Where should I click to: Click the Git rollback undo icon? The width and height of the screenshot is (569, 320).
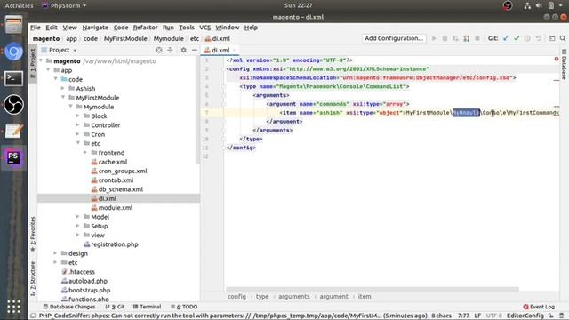click(x=538, y=38)
